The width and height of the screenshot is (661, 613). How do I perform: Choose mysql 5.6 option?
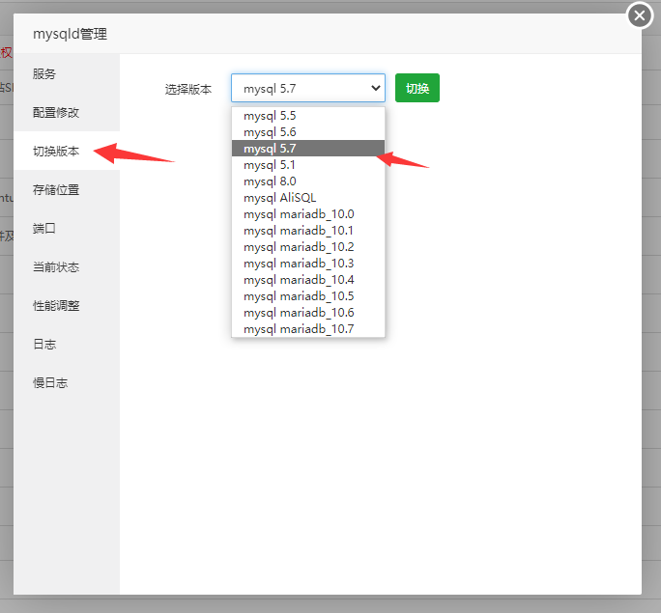point(308,132)
